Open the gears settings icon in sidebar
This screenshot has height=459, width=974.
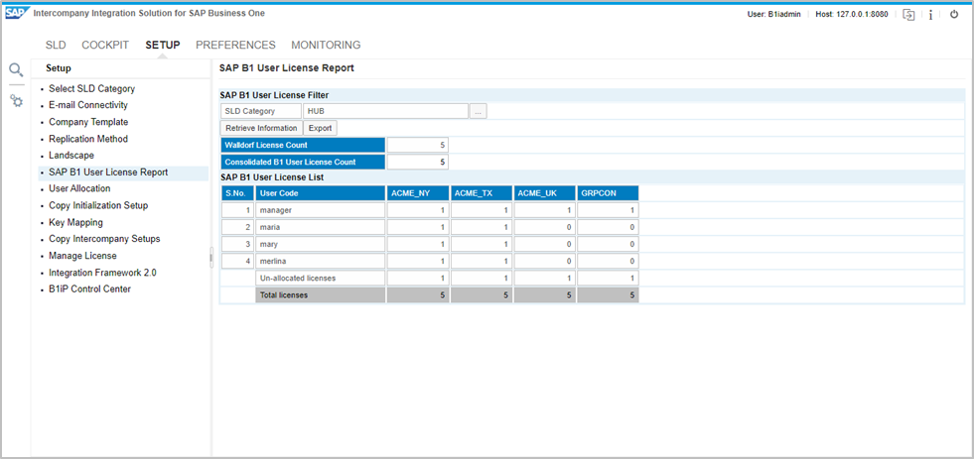click(x=16, y=101)
